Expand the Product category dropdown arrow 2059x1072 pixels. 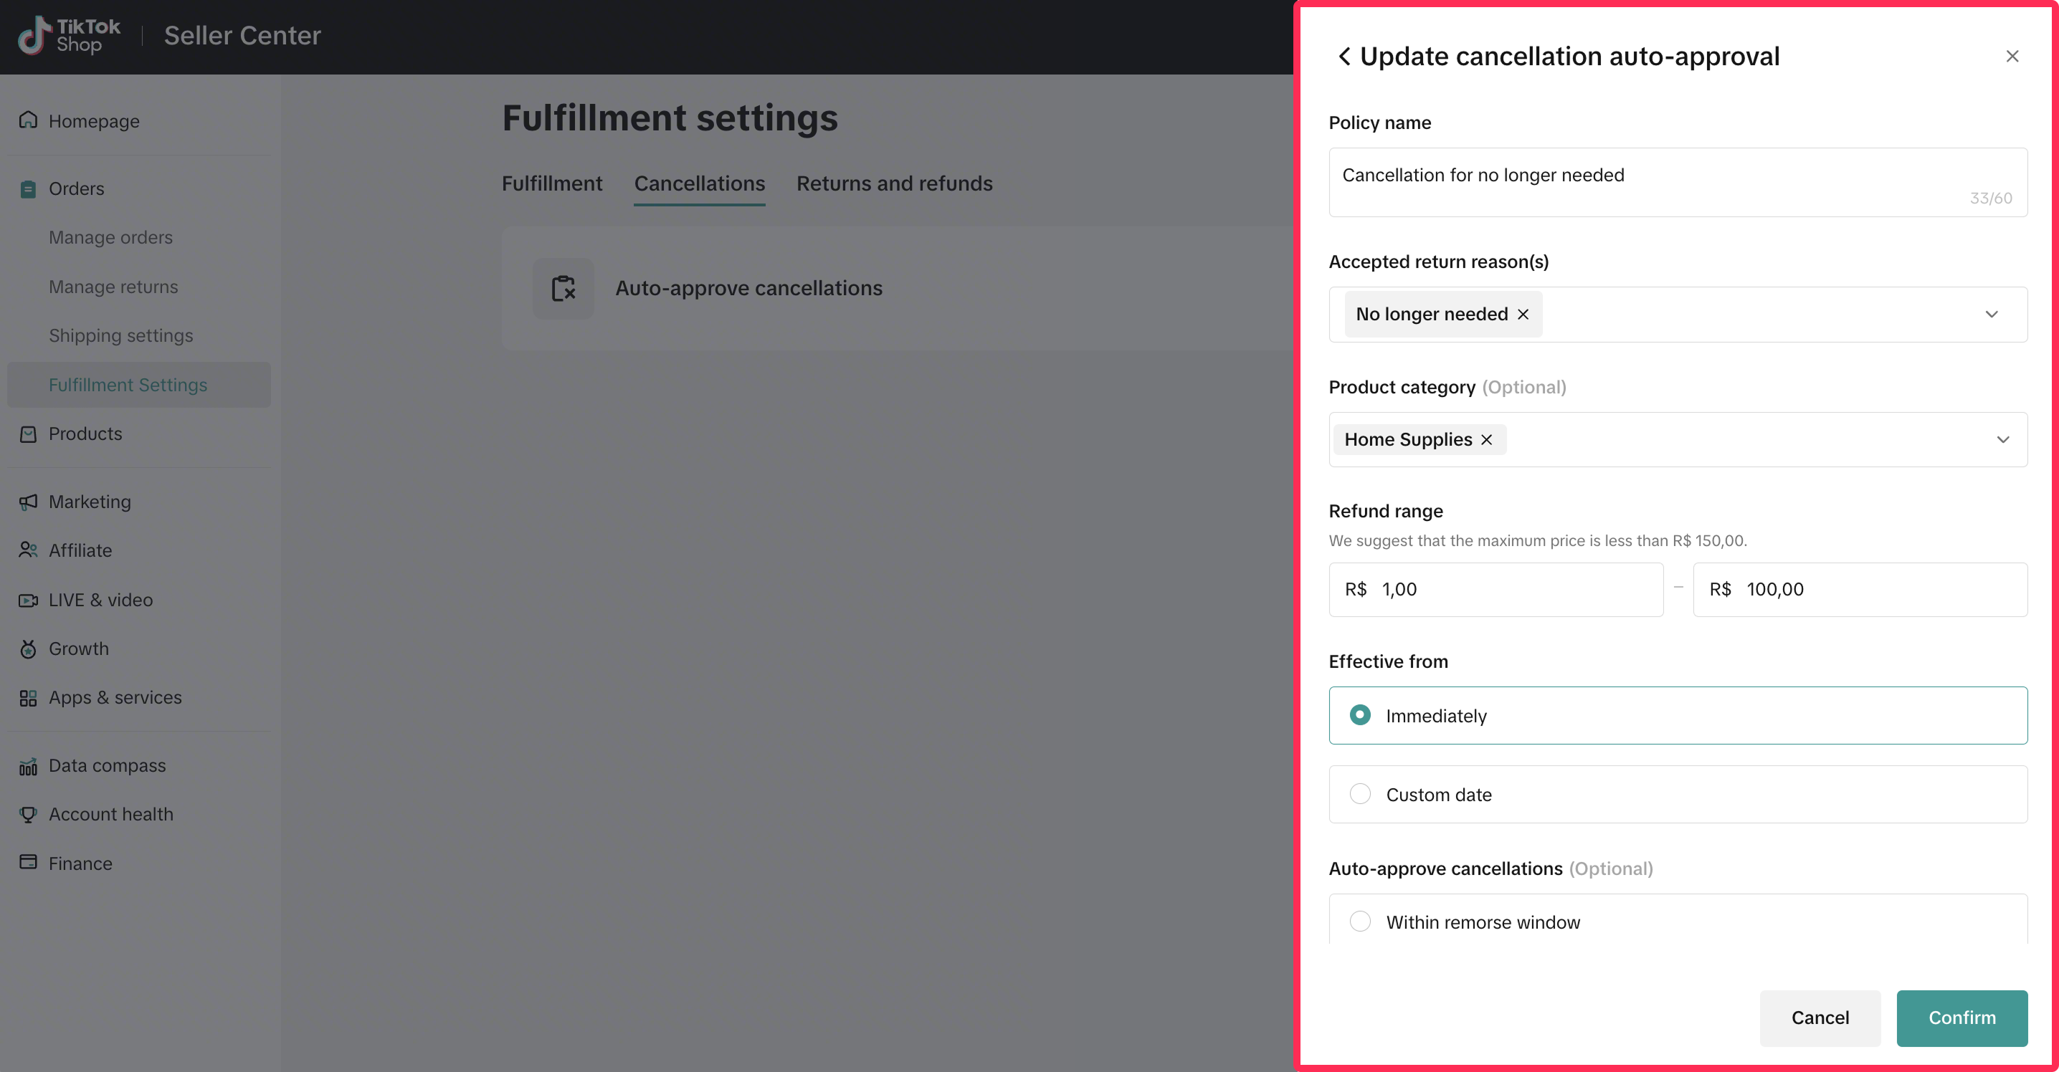point(2002,439)
